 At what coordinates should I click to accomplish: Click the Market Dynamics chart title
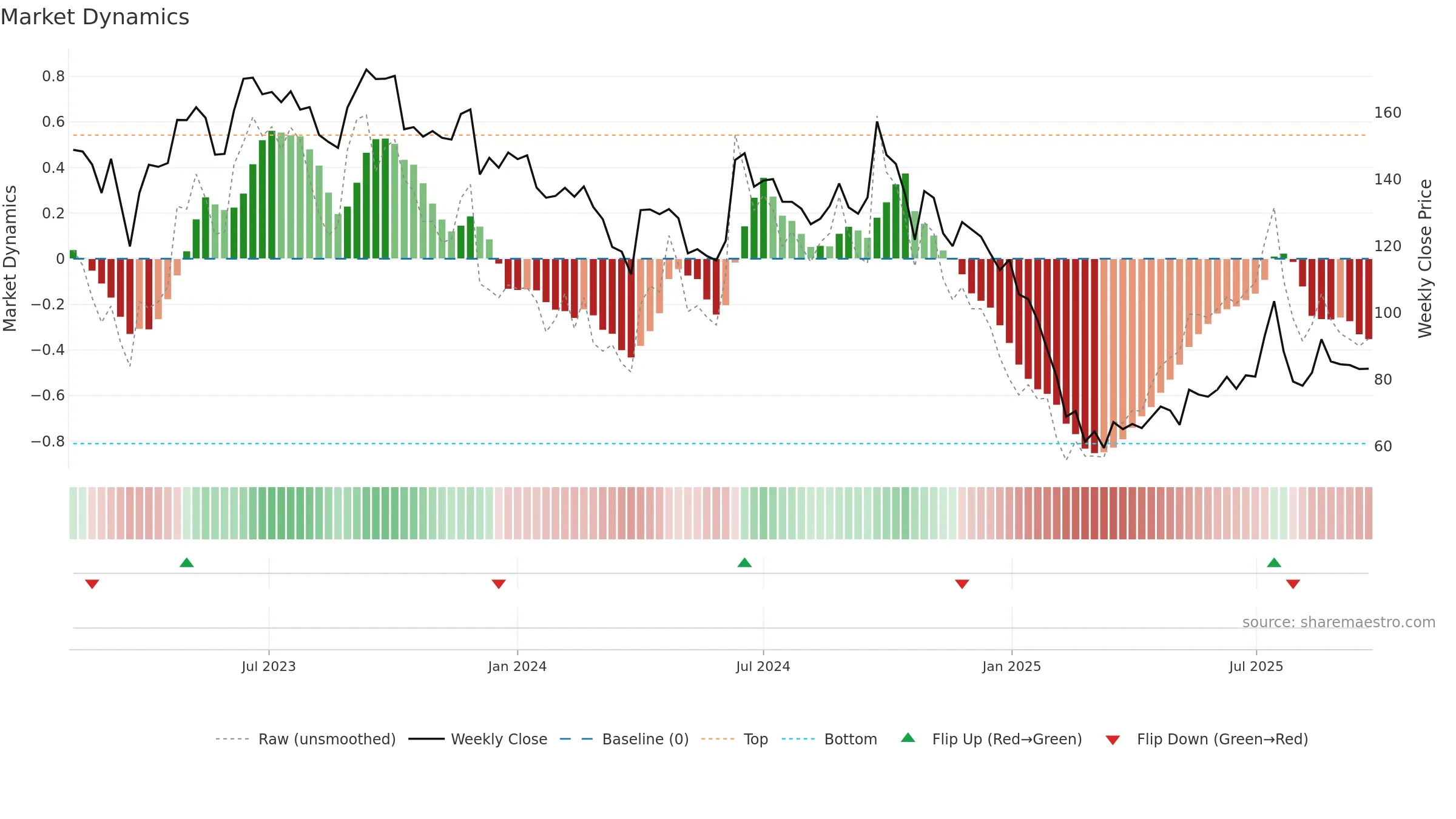(95, 17)
